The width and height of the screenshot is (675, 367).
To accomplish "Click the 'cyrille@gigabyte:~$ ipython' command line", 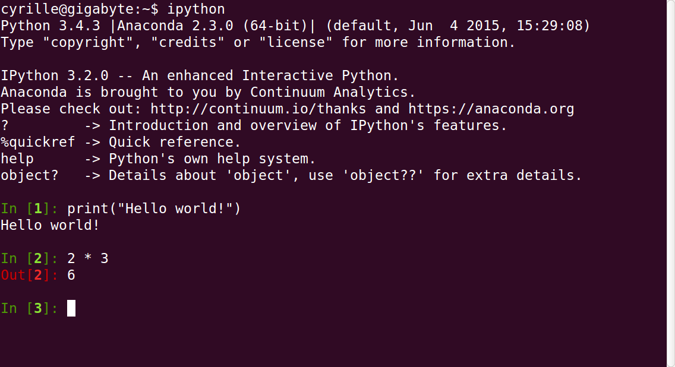I will [x=113, y=9].
